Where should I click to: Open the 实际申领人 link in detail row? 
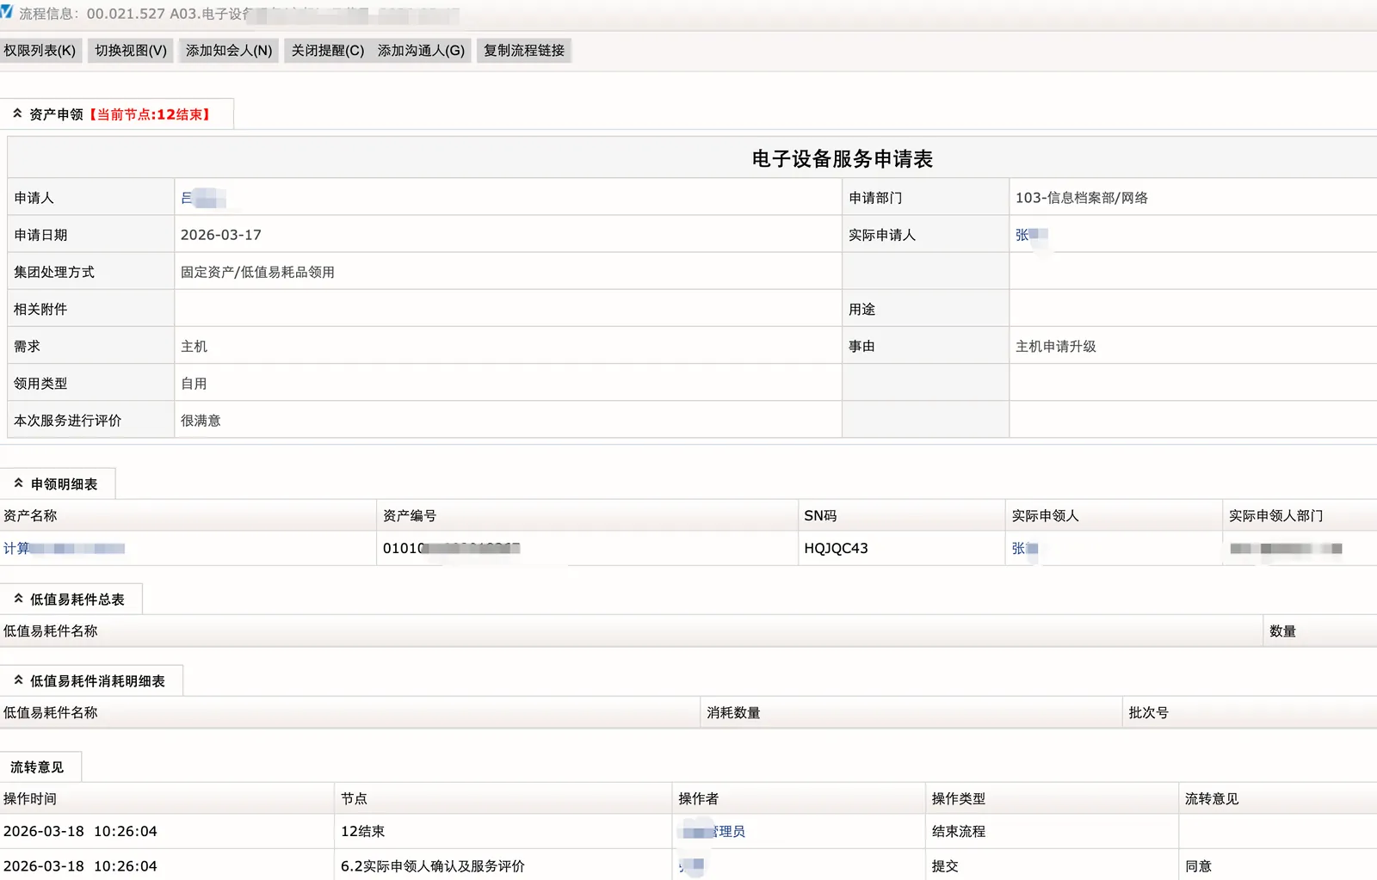point(1025,548)
